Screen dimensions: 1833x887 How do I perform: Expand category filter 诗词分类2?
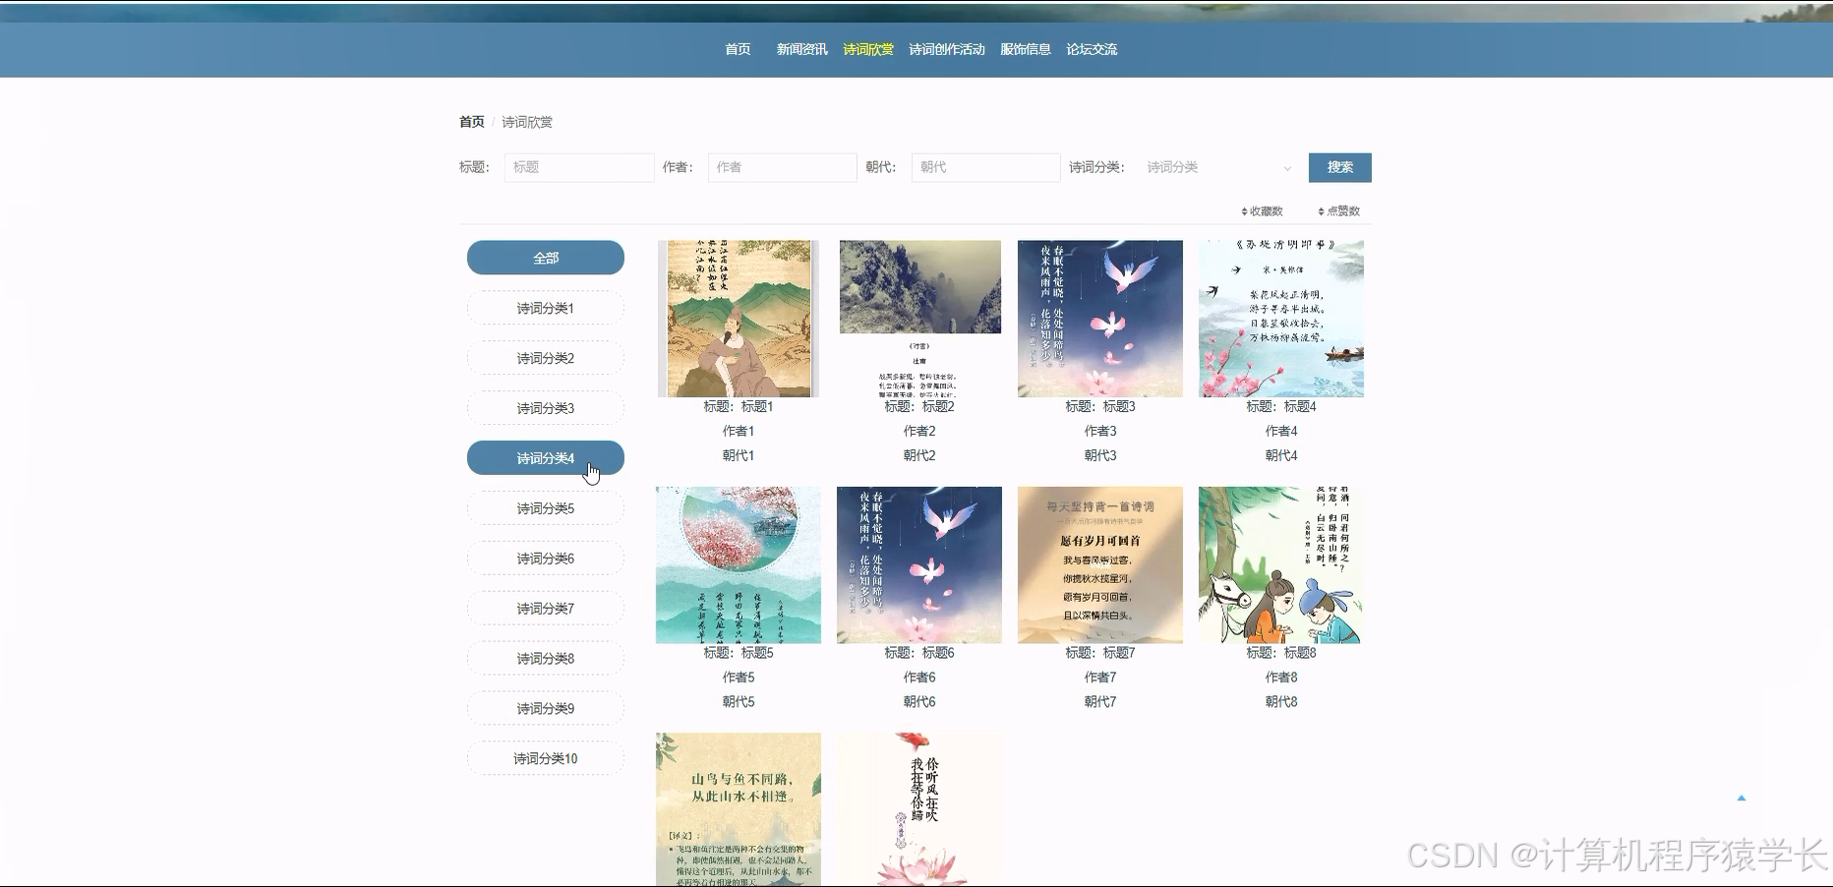coord(545,357)
